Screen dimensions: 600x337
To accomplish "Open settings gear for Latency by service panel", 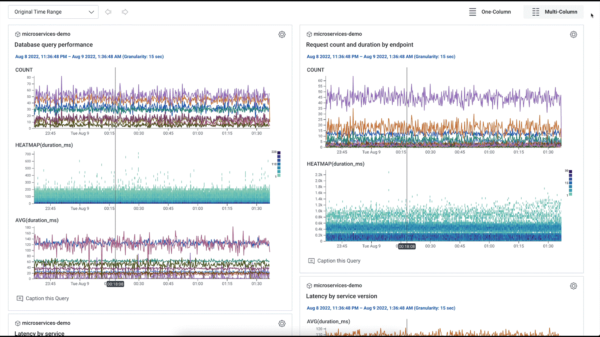I will (x=282, y=324).
